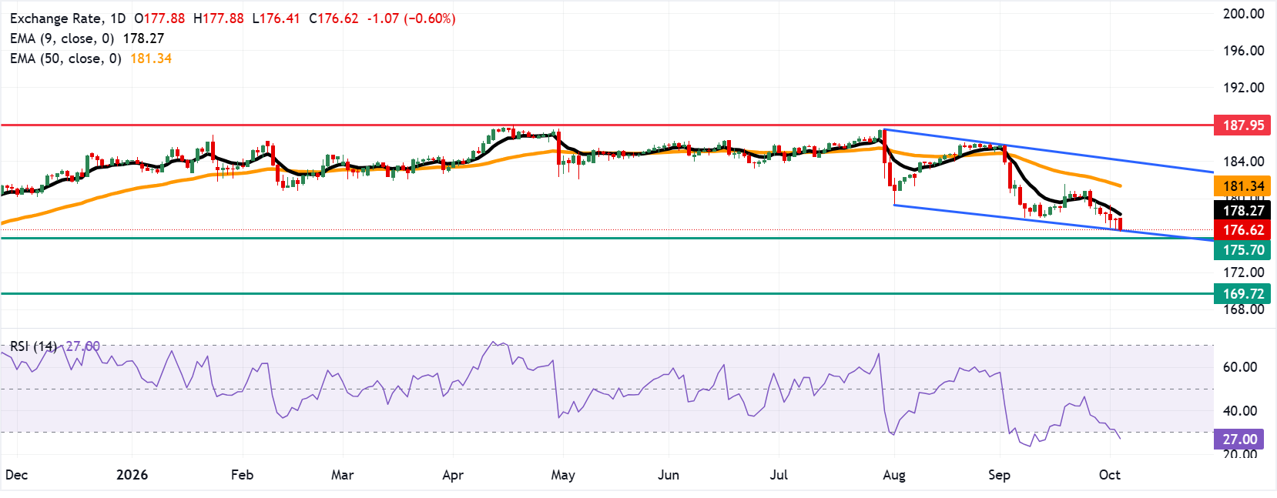Click the 178.27 value in EMA 9 legend
Image resolution: width=1277 pixels, height=498 pixels.
(143, 38)
